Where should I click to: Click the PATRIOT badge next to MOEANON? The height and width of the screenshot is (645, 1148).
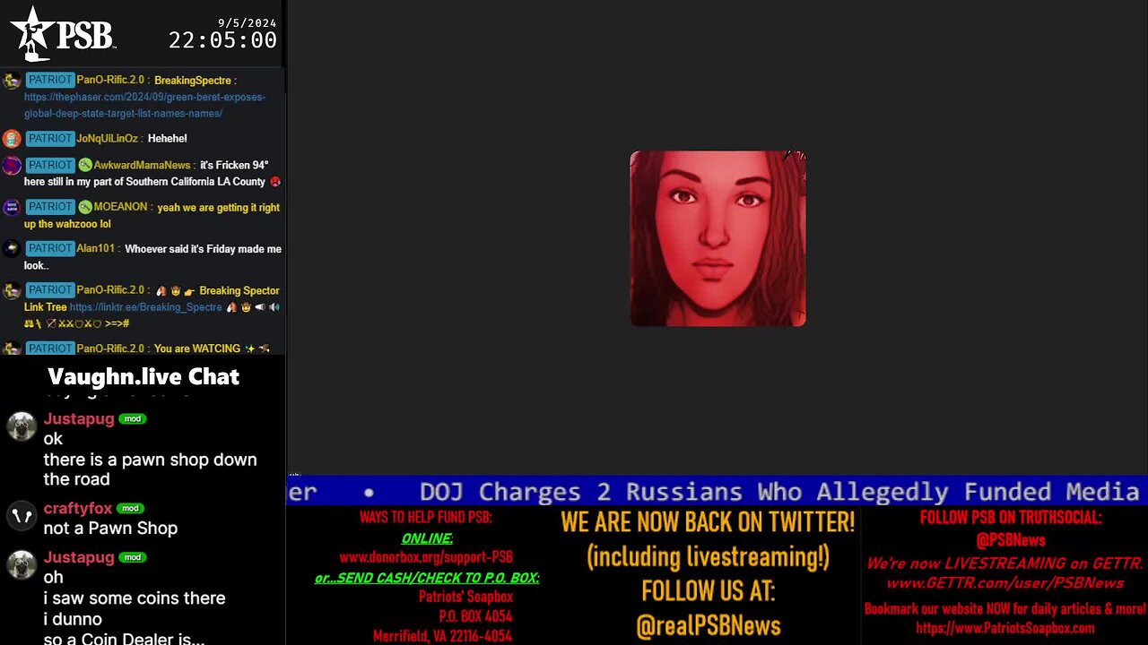pyautogui.click(x=49, y=207)
